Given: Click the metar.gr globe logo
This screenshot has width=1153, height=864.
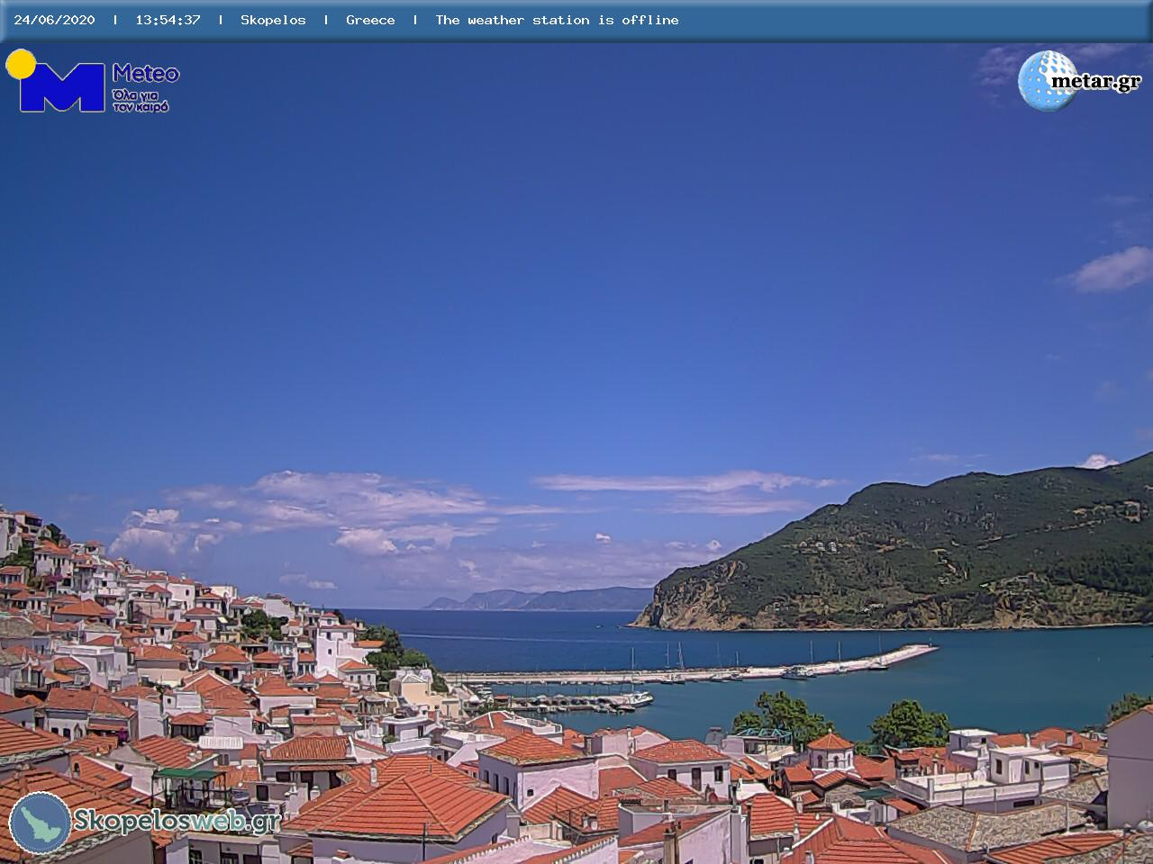Looking at the screenshot, I should point(1047,80).
